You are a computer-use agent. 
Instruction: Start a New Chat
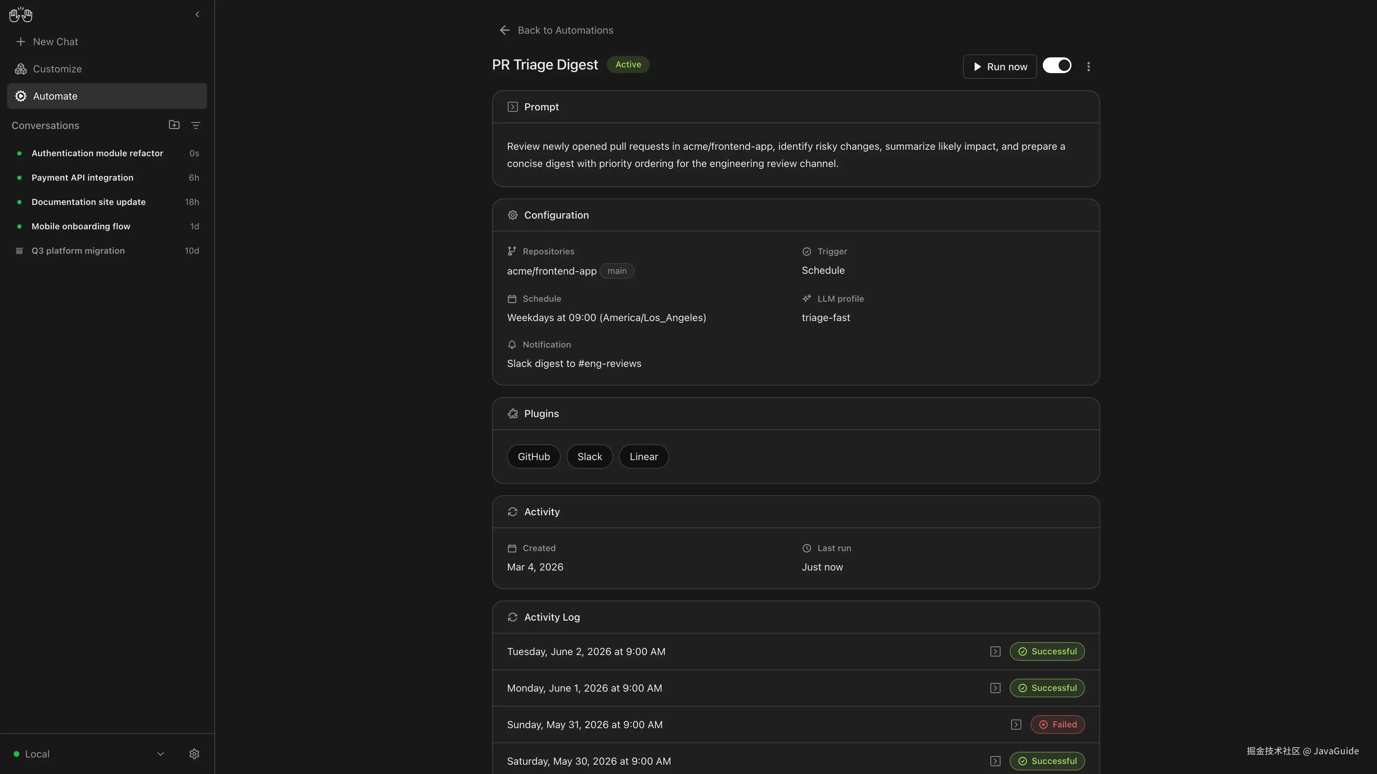pyautogui.click(x=107, y=42)
